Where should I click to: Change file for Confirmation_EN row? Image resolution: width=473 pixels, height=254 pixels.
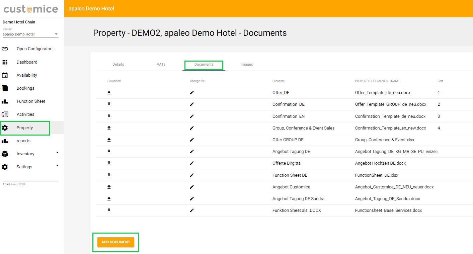tap(192, 116)
